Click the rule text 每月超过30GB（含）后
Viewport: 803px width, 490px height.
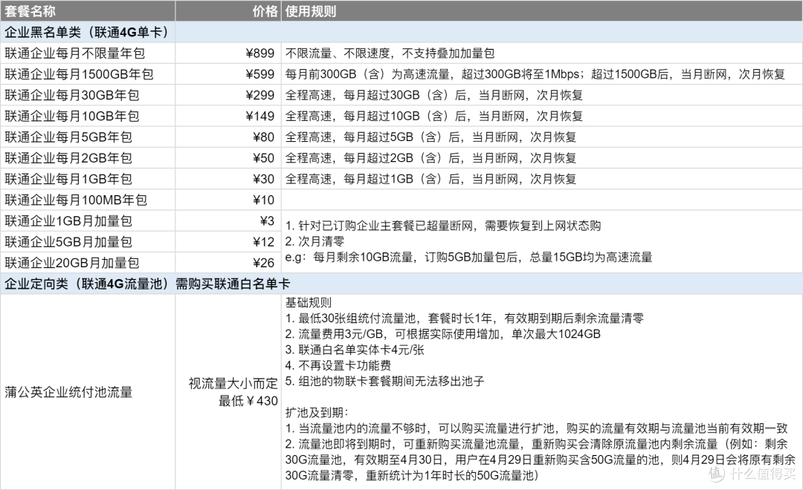[405, 95]
